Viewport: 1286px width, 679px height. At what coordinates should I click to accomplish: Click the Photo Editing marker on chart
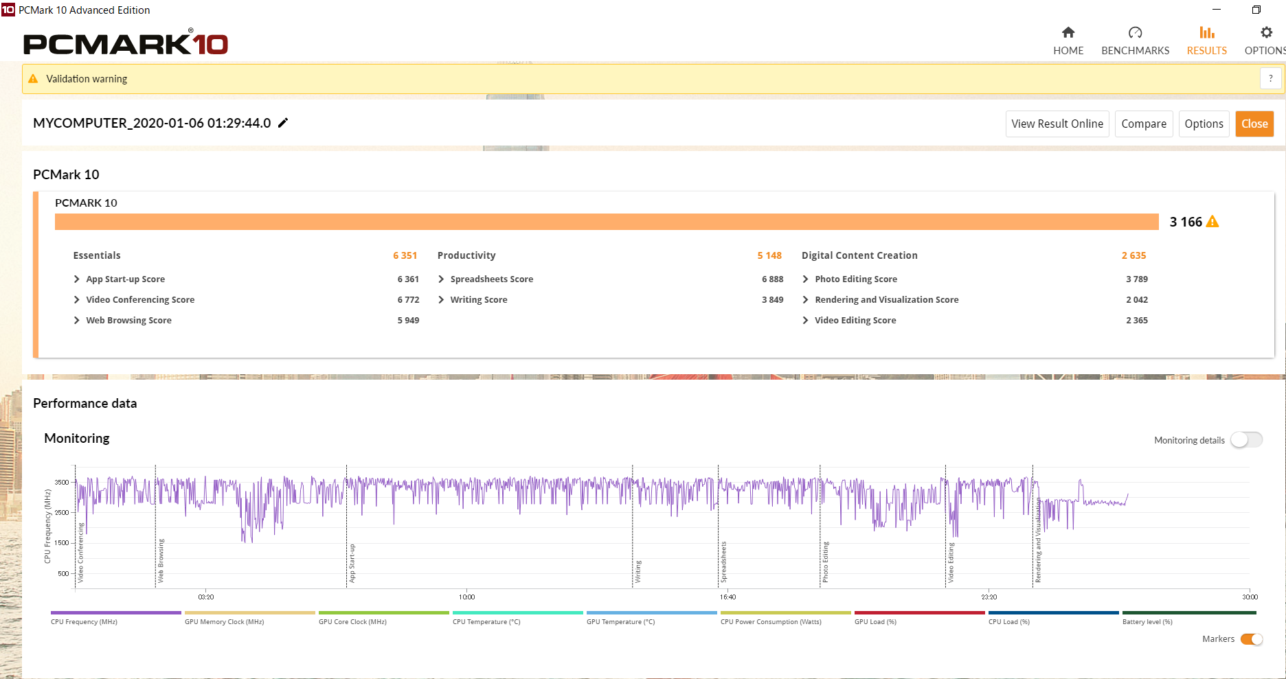[x=825, y=562]
